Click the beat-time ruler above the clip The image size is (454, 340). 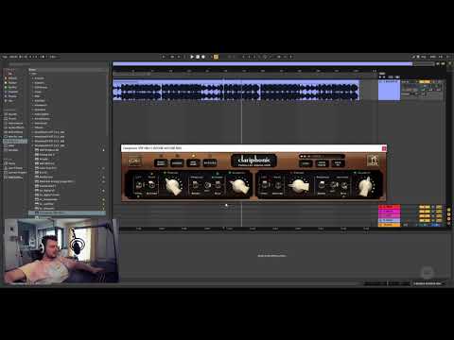(245, 71)
